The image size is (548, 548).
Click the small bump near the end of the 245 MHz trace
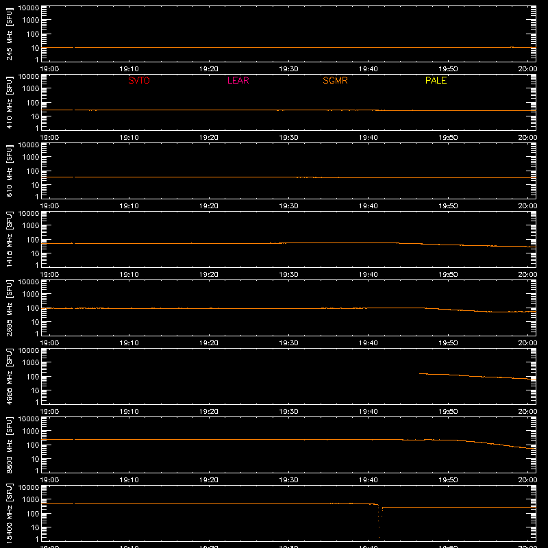click(512, 47)
